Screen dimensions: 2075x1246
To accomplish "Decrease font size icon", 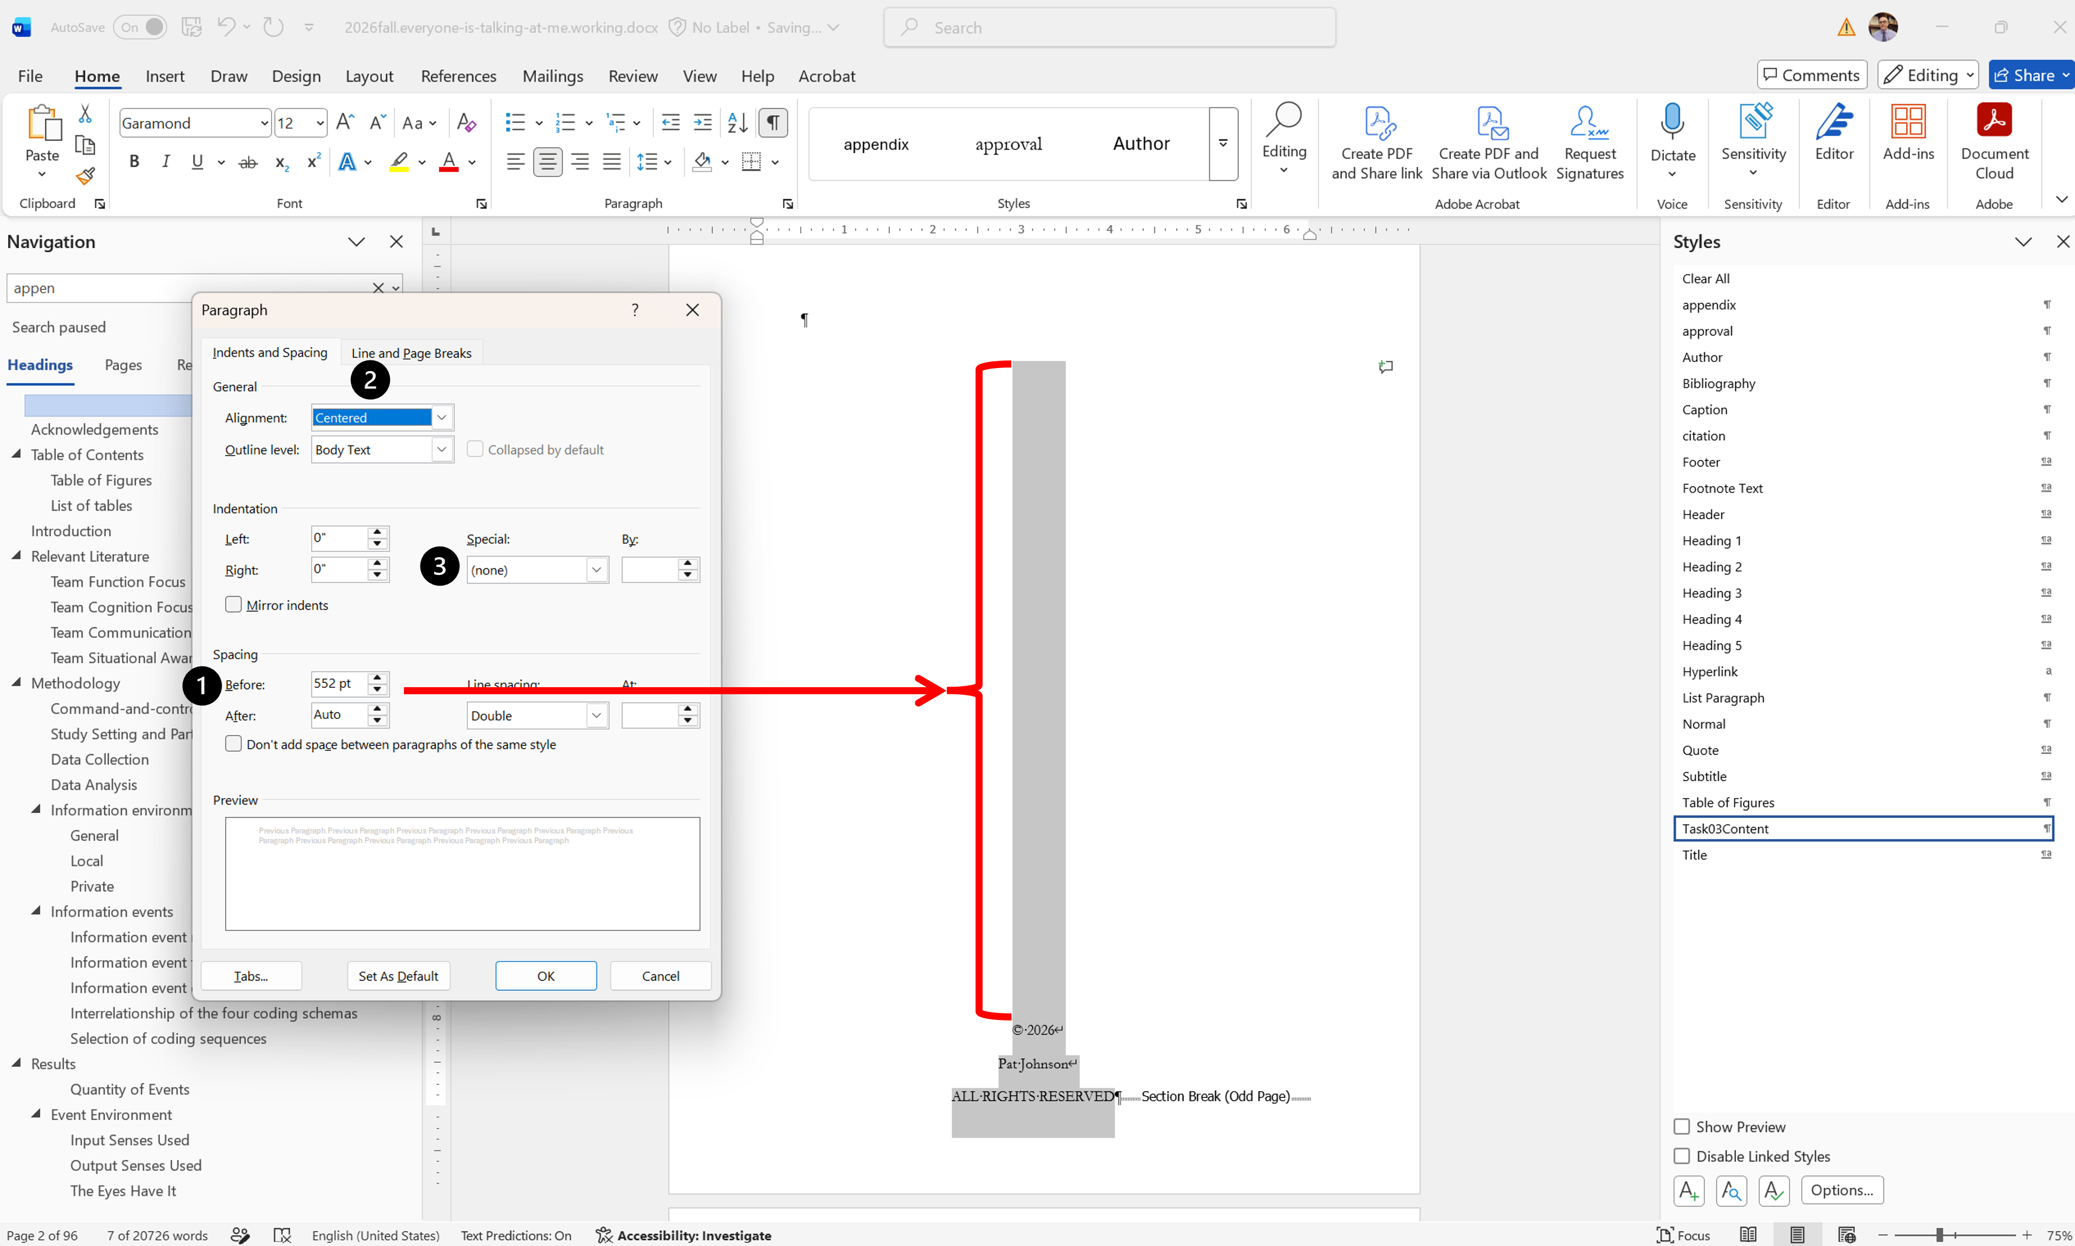I will (x=377, y=122).
